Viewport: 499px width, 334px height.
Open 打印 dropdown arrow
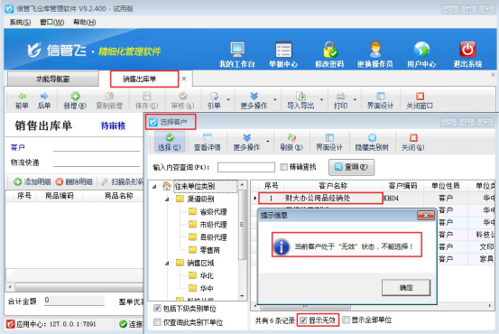click(x=356, y=100)
